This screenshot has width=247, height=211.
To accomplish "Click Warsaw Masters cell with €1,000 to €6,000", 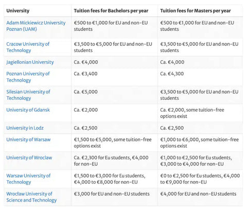I will point(200,143).
